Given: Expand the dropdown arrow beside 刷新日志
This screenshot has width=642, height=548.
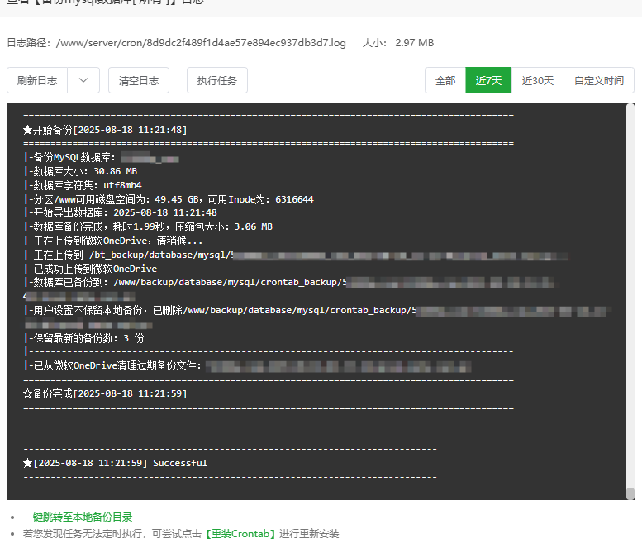Looking at the screenshot, I should [x=83, y=80].
